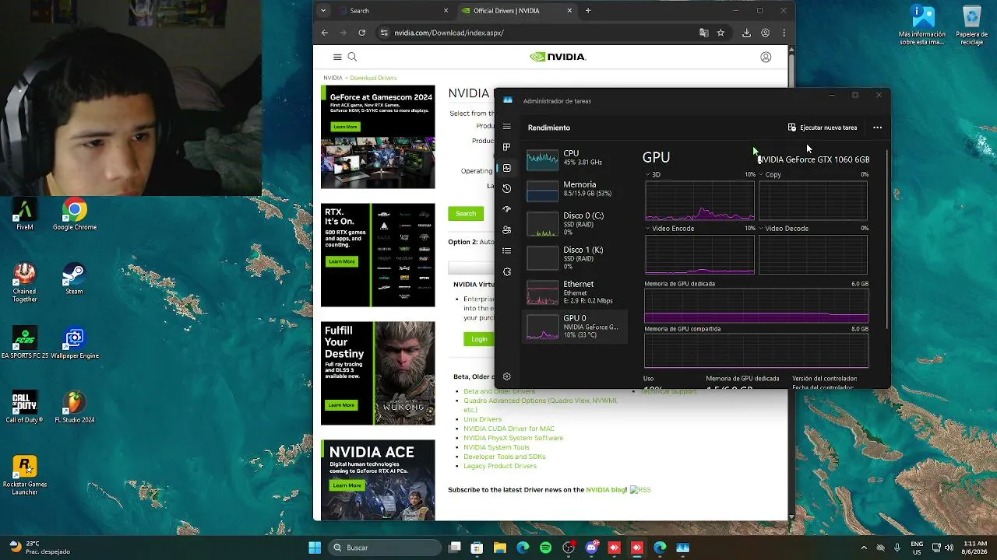The height and width of the screenshot is (560, 997).
Task: Click Learn More on Gamescom 2024 banner
Action: coord(345,127)
